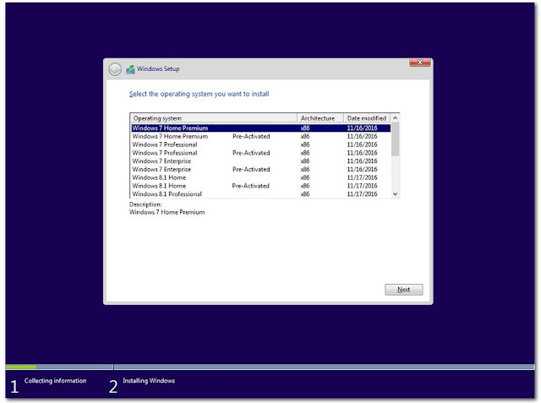Select Windows 7 Enterprise Pre-Activated row
The image size is (541, 403).
[x=261, y=169]
